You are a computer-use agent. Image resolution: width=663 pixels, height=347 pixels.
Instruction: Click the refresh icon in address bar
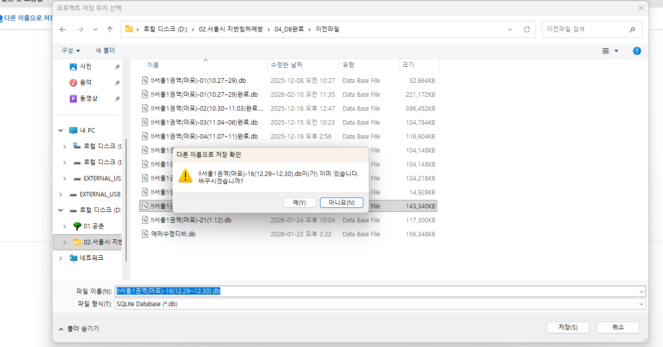(x=526, y=29)
